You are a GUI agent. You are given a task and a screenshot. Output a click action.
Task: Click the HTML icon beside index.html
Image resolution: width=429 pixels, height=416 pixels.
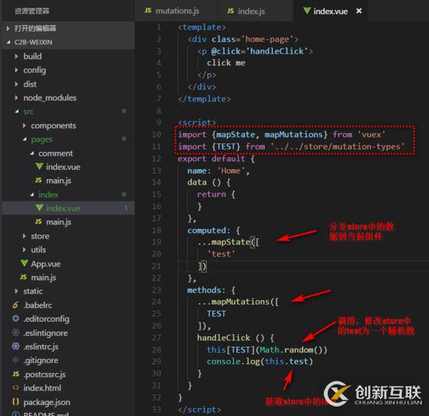(x=16, y=388)
